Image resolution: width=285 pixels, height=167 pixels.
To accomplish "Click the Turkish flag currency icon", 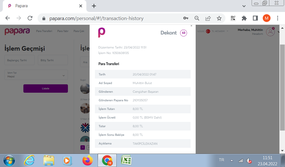I will 208,31.
